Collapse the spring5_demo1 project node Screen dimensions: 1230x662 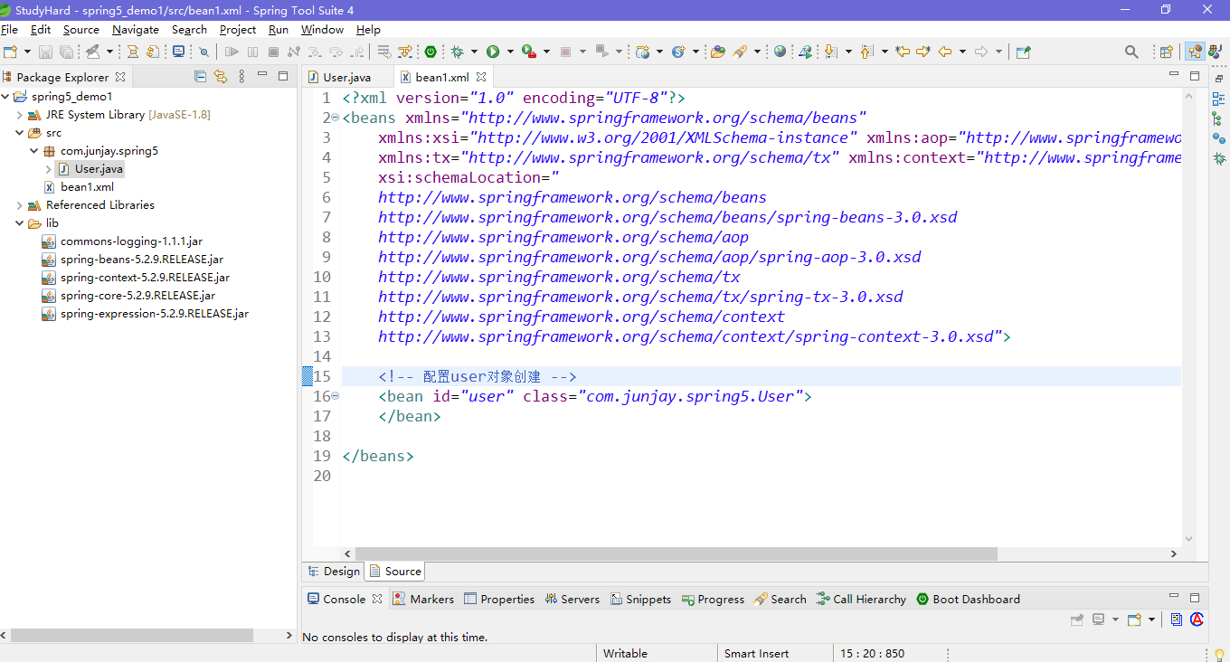tap(5, 96)
